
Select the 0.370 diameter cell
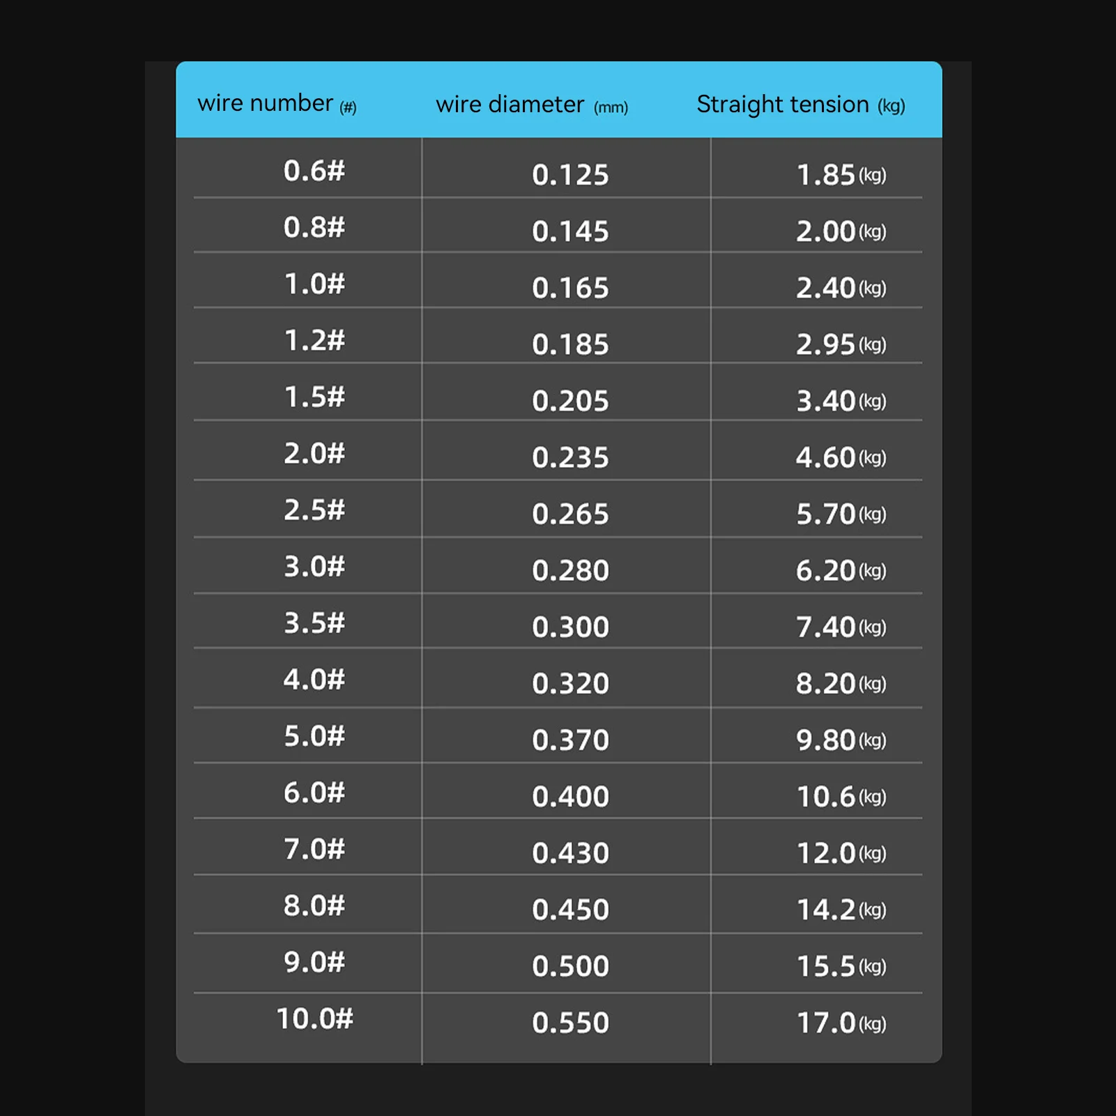click(570, 740)
